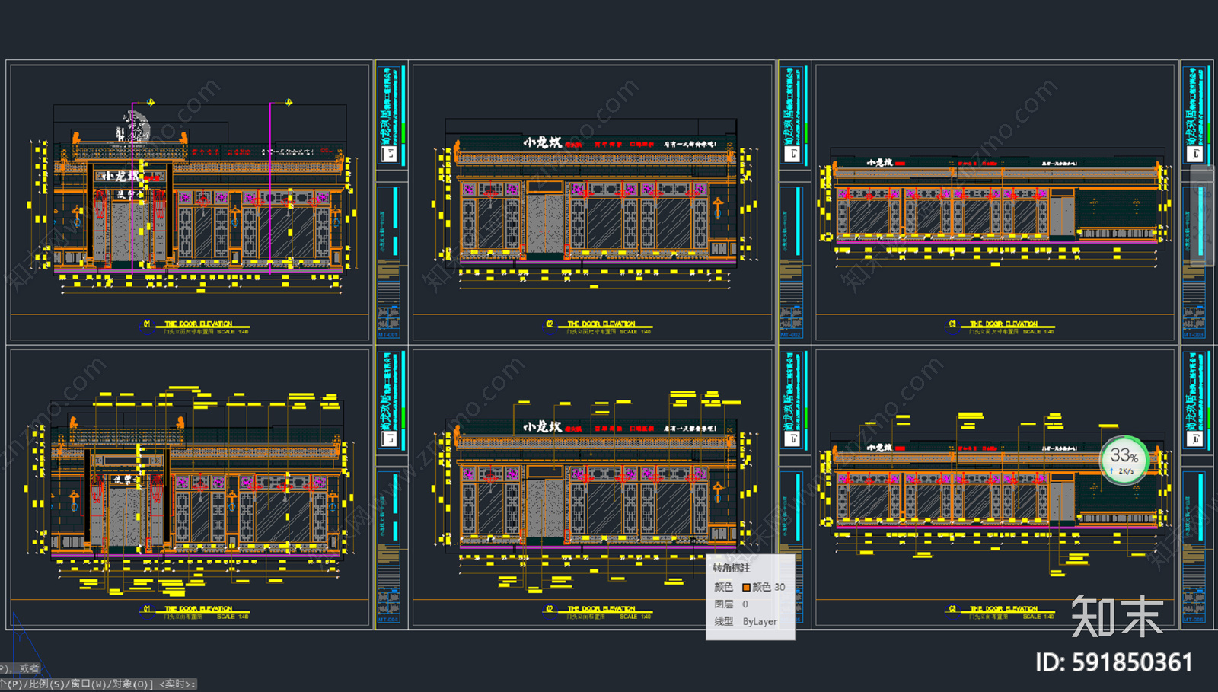Click the 知末 watermark logo

point(1117,615)
